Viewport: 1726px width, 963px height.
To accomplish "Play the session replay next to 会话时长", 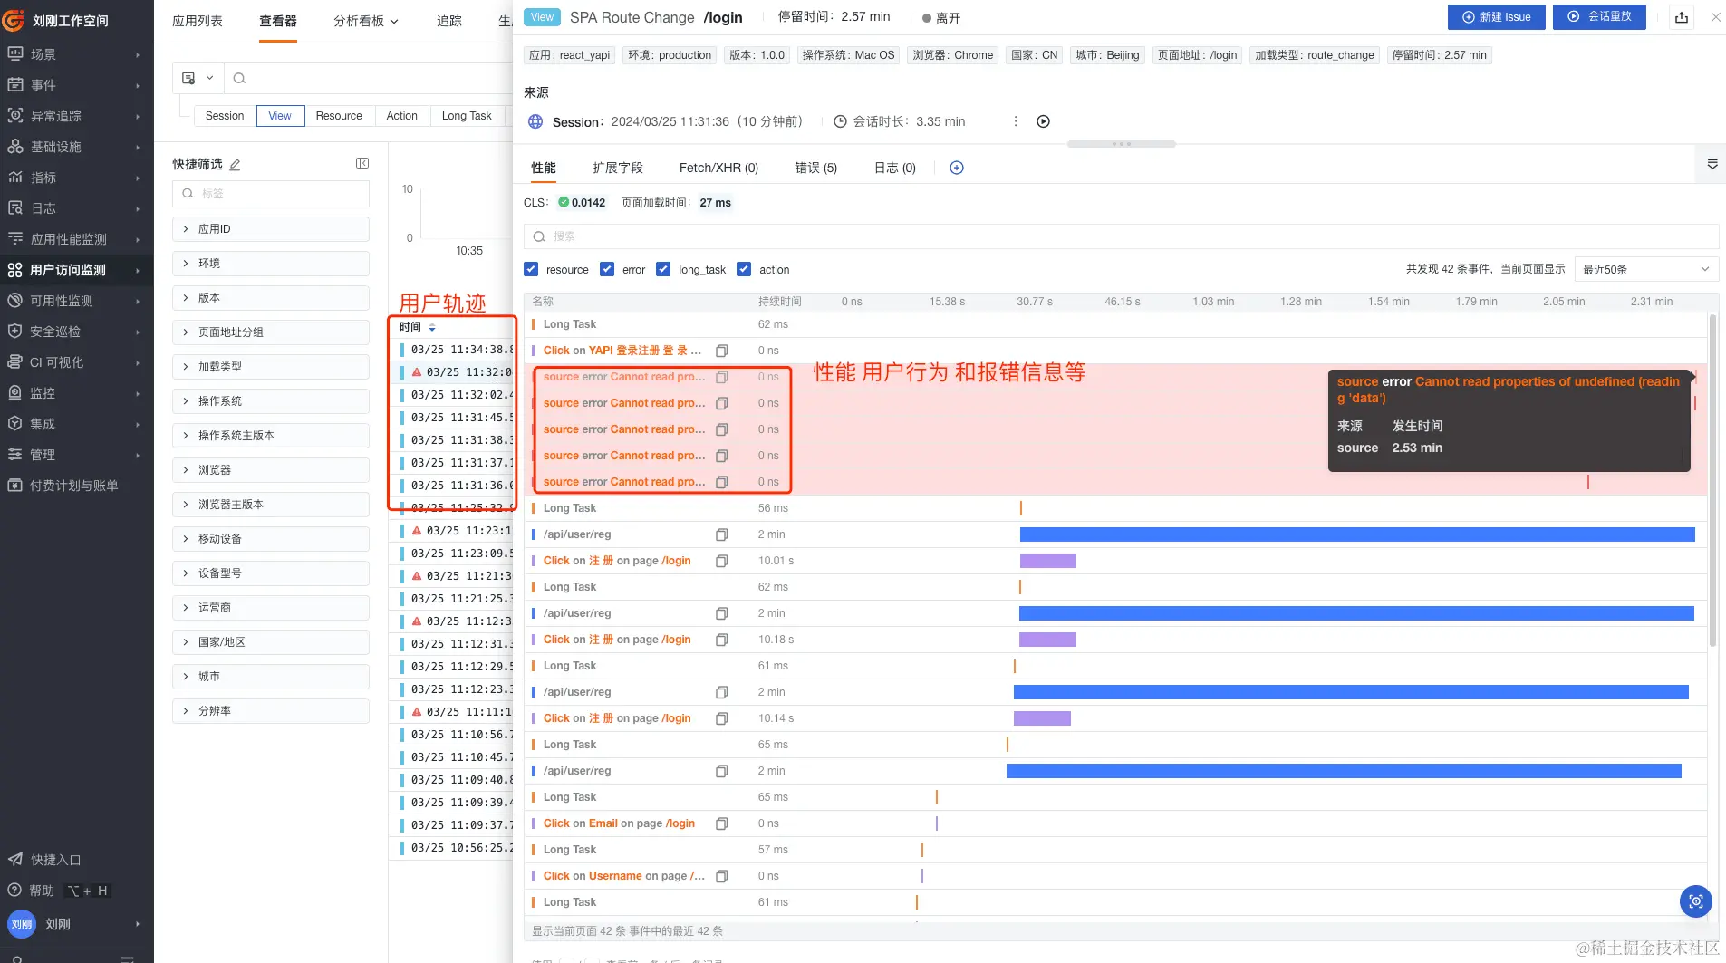I will [x=1043, y=121].
